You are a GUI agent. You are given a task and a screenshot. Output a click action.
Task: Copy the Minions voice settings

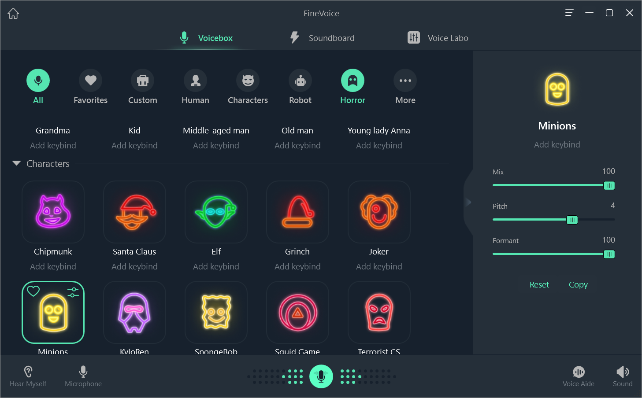578,284
